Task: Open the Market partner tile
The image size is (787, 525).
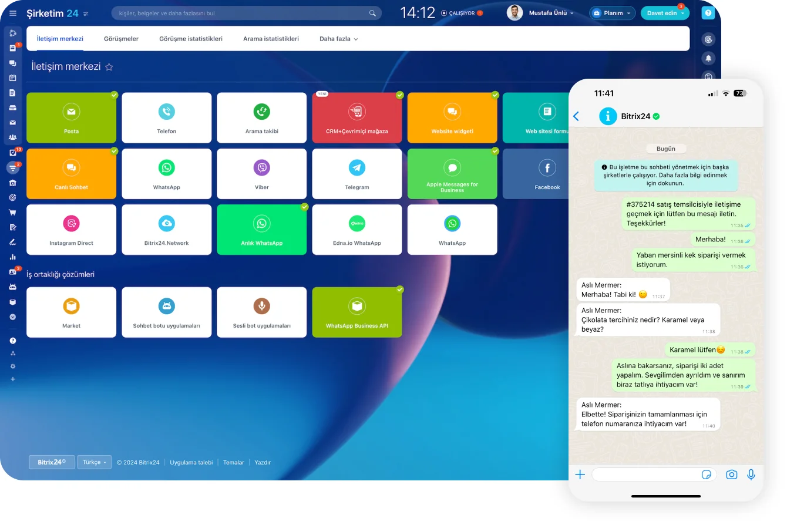Action: pos(72,312)
